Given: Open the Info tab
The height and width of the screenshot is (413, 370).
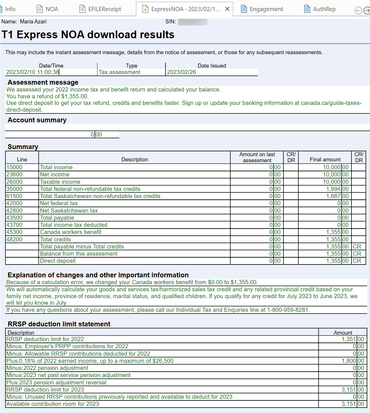Looking at the screenshot, I should [9, 9].
